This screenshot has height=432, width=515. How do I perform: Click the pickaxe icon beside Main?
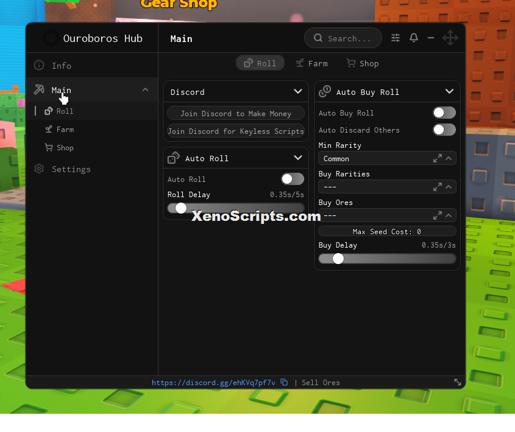(x=39, y=89)
